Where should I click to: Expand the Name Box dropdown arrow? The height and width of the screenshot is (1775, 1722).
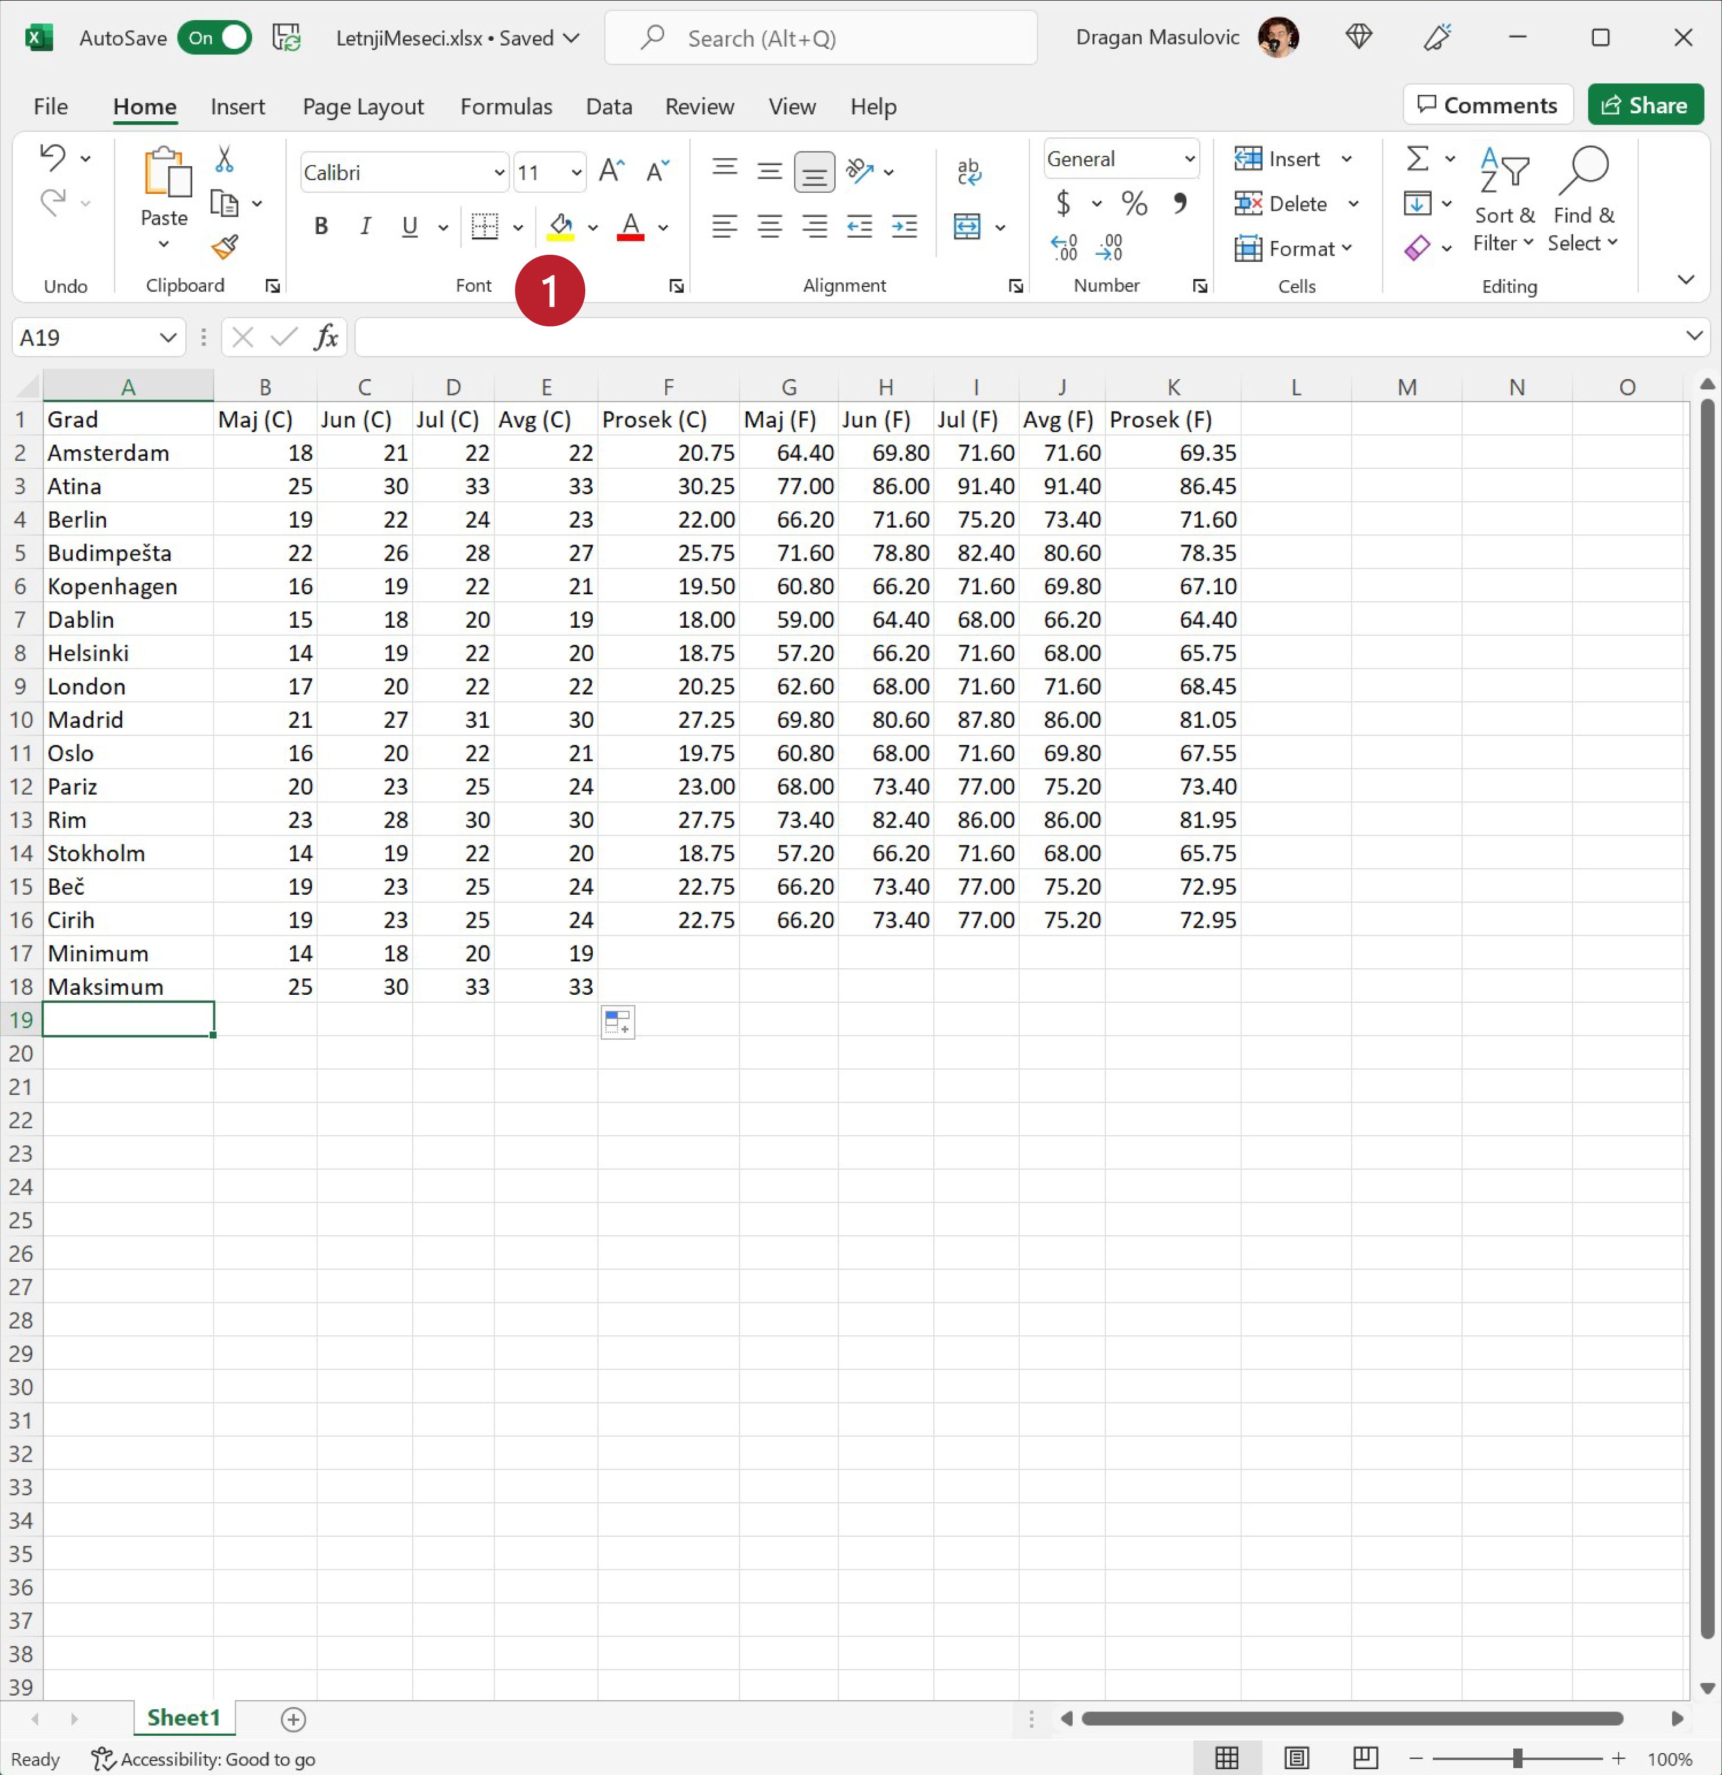167,338
